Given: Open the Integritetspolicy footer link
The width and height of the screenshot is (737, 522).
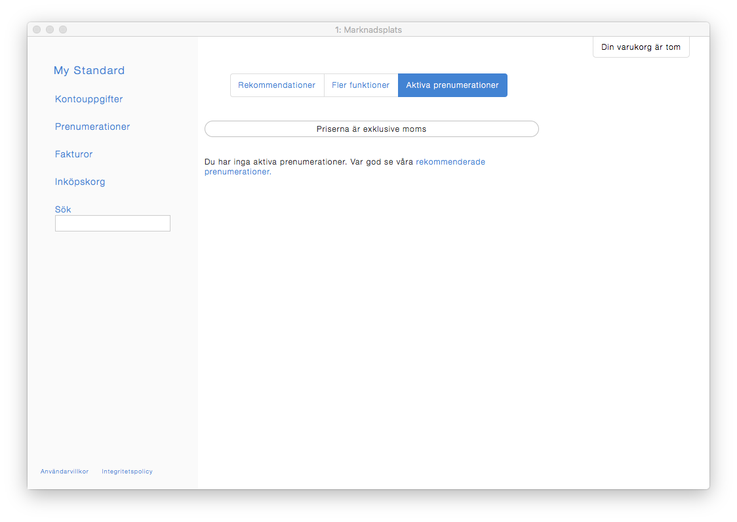Looking at the screenshot, I should (x=127, y=472).
